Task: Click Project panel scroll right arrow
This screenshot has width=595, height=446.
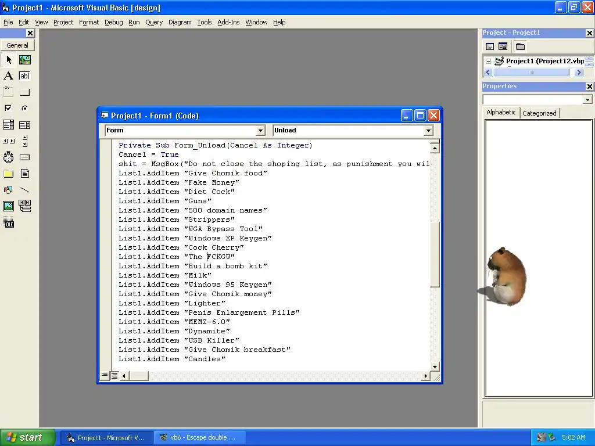Action: (x=579, y=73)
